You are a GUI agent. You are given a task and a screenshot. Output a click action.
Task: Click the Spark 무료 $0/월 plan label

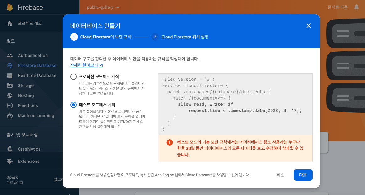coord(15,180)
